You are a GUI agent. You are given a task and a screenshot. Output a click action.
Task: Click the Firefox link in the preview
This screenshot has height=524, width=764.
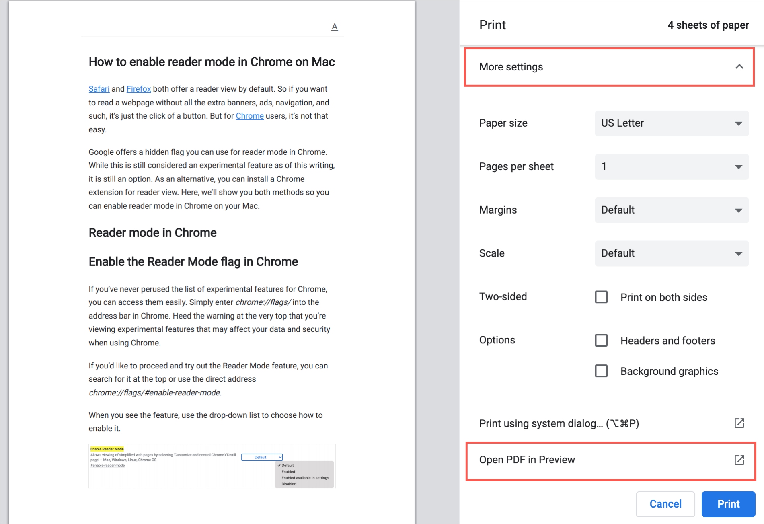139,89
